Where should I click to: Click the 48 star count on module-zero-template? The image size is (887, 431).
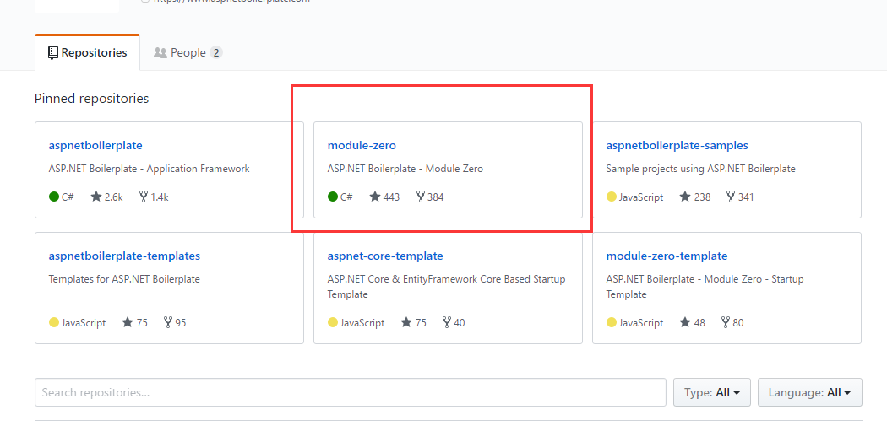coord(699,323)
